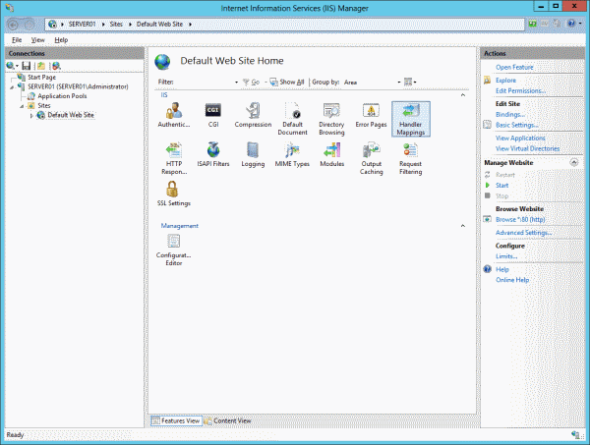Click the Forward navigation arrow
The width and height of the screenshot is (590, 445).
click(29, 25)
